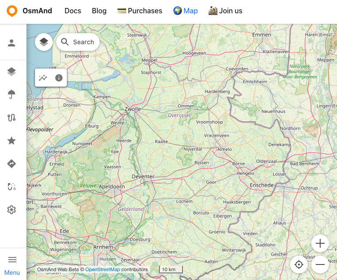
Task: Go to the Blog page
Action: [99, 11]
